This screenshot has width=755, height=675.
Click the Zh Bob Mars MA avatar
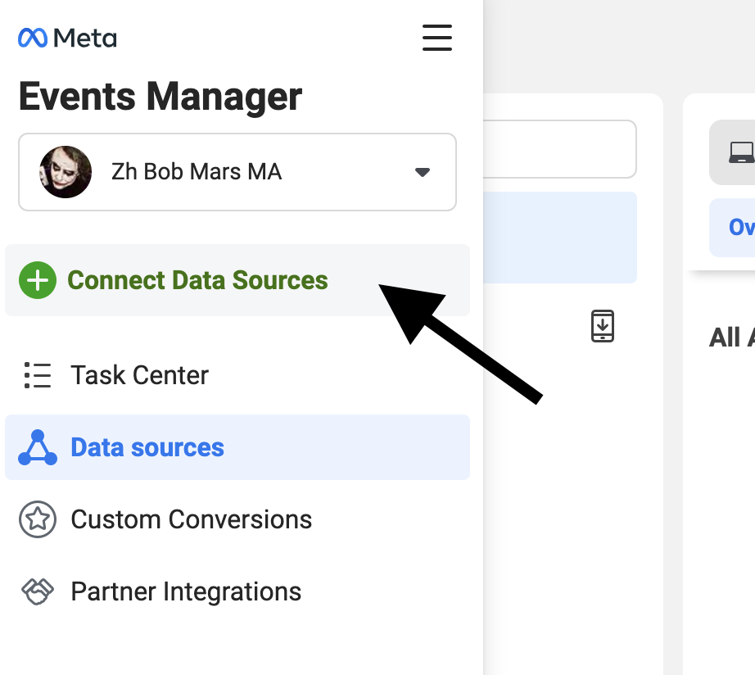tap(66, 172)
